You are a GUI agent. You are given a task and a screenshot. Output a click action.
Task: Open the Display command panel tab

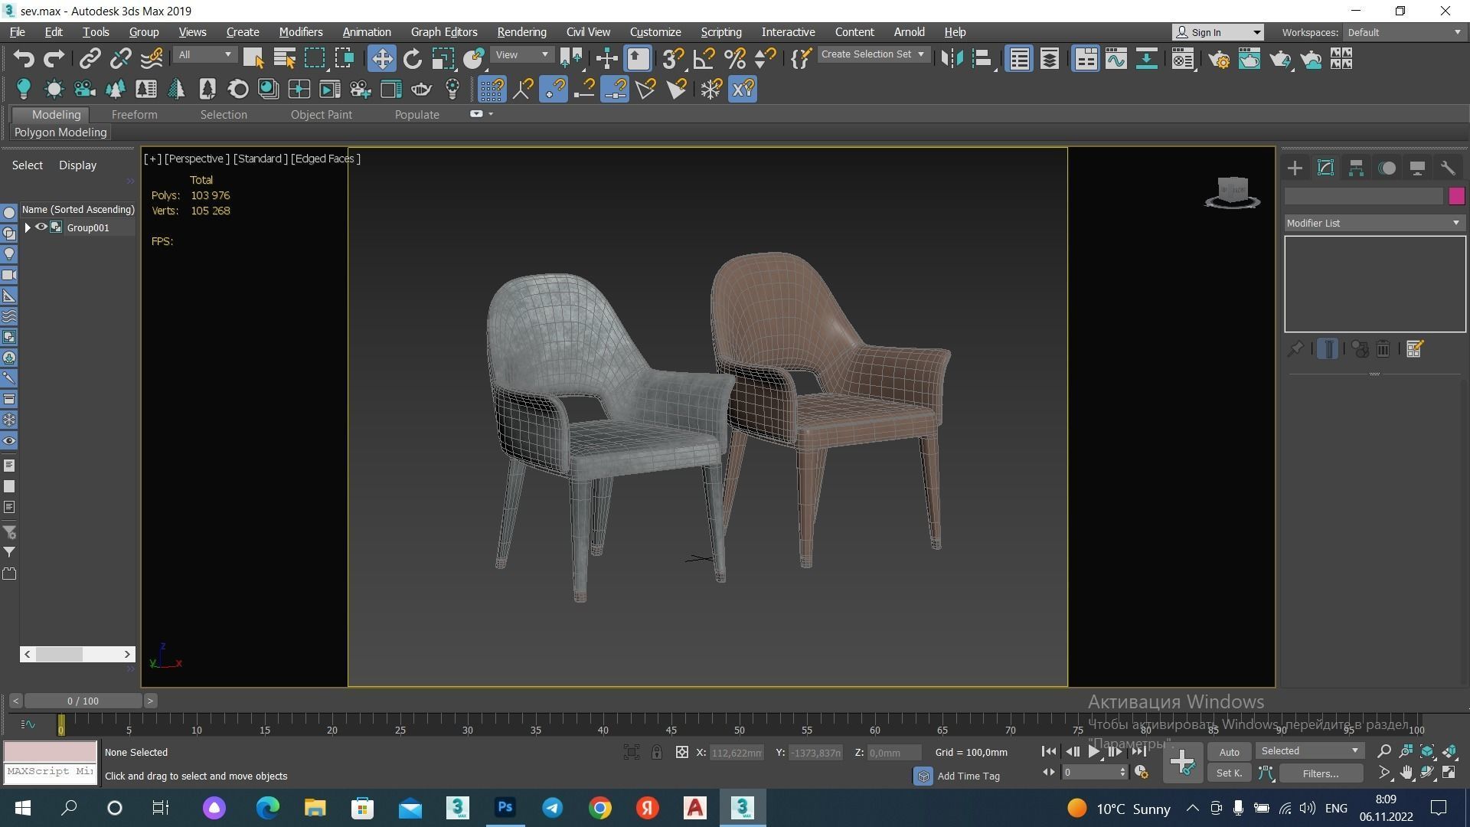pyautogui.click(x=1417, y=168)
